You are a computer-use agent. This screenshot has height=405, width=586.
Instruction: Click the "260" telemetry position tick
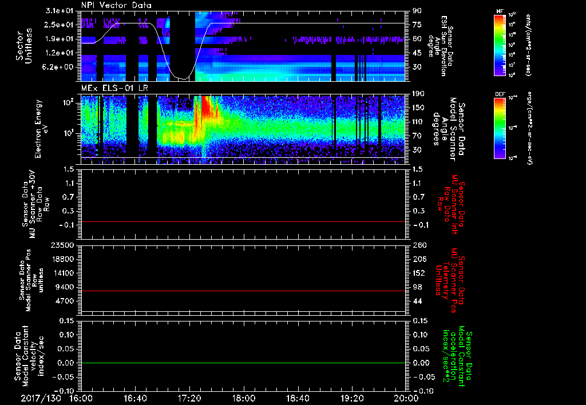tap(418, 245)
